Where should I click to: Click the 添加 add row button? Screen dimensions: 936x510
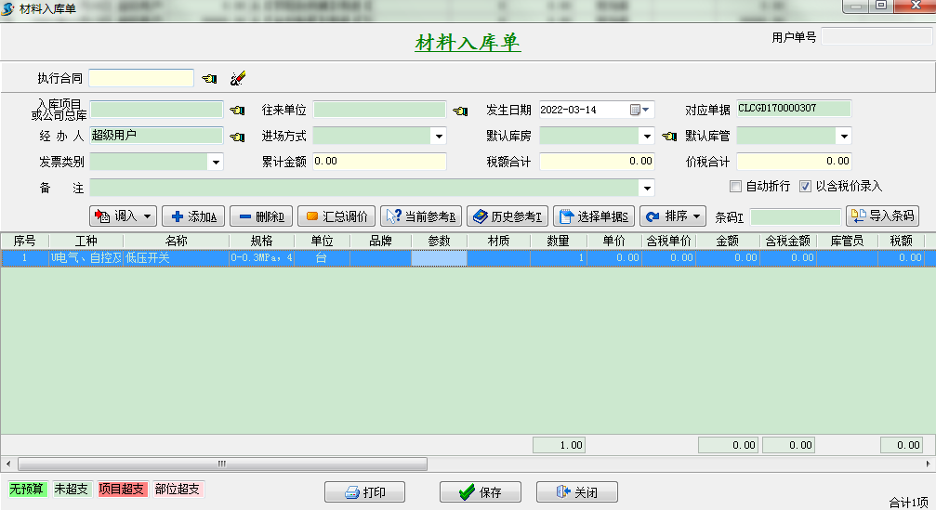(x=192, y=216)
